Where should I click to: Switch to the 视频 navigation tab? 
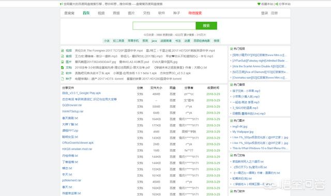(x=101, y=13)
